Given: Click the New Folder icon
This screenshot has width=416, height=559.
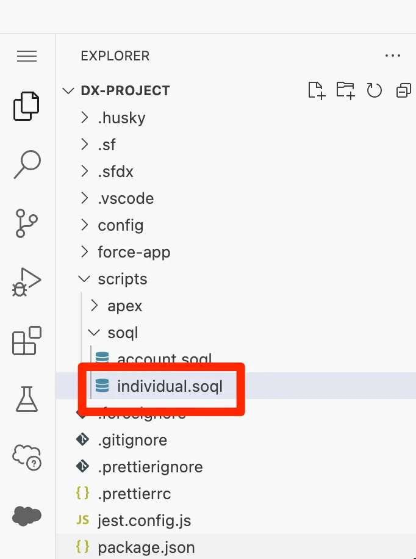Looking at the screenshot, I should [x=345, y=90].
